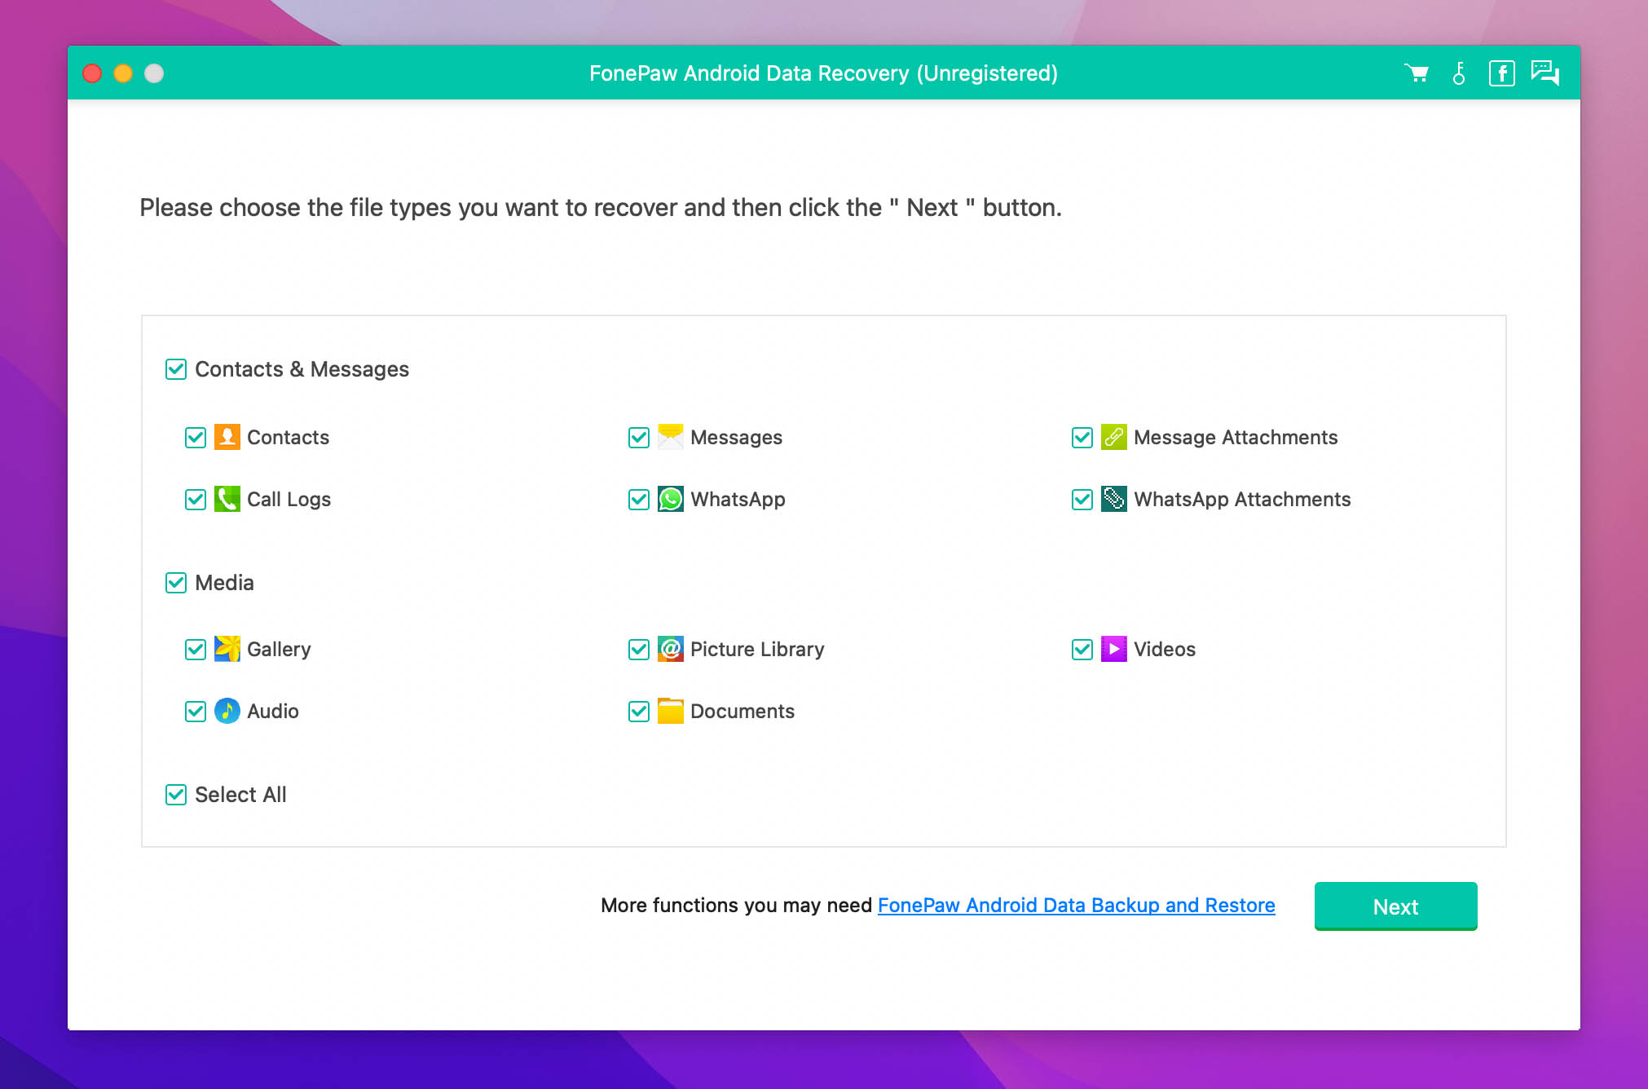Click the "Call Logs" label text
The height and width of the screenshot is (1089, 1648).
289,500
